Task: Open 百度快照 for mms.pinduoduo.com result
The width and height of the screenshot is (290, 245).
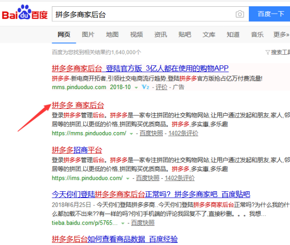Action: pos(151,133)
